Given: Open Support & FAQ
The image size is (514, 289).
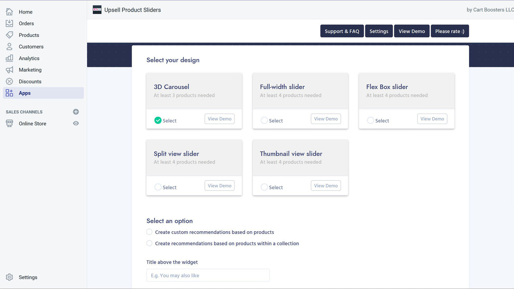Looking at the screenshot, I should [x=342, y=31].
